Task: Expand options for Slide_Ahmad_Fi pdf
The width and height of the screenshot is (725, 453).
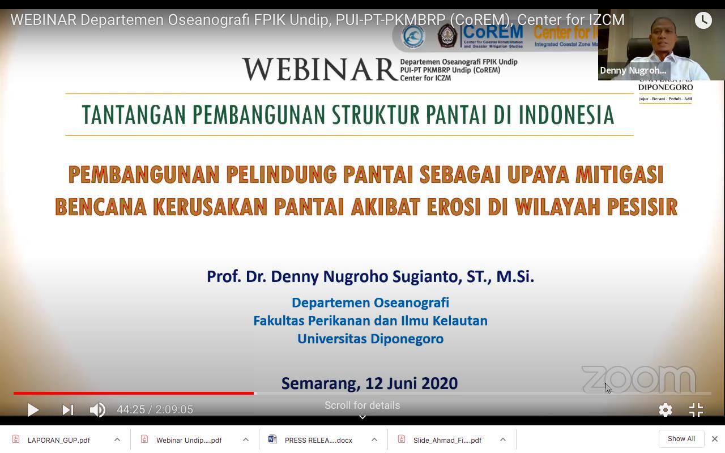Action: pyautogui.click(x=503, y=439)
